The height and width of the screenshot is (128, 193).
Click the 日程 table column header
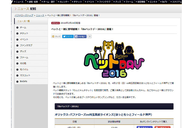(74, 122)
